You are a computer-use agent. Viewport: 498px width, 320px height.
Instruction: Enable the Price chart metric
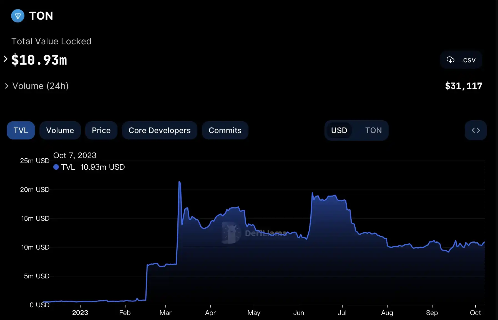(x=101, y=130)
